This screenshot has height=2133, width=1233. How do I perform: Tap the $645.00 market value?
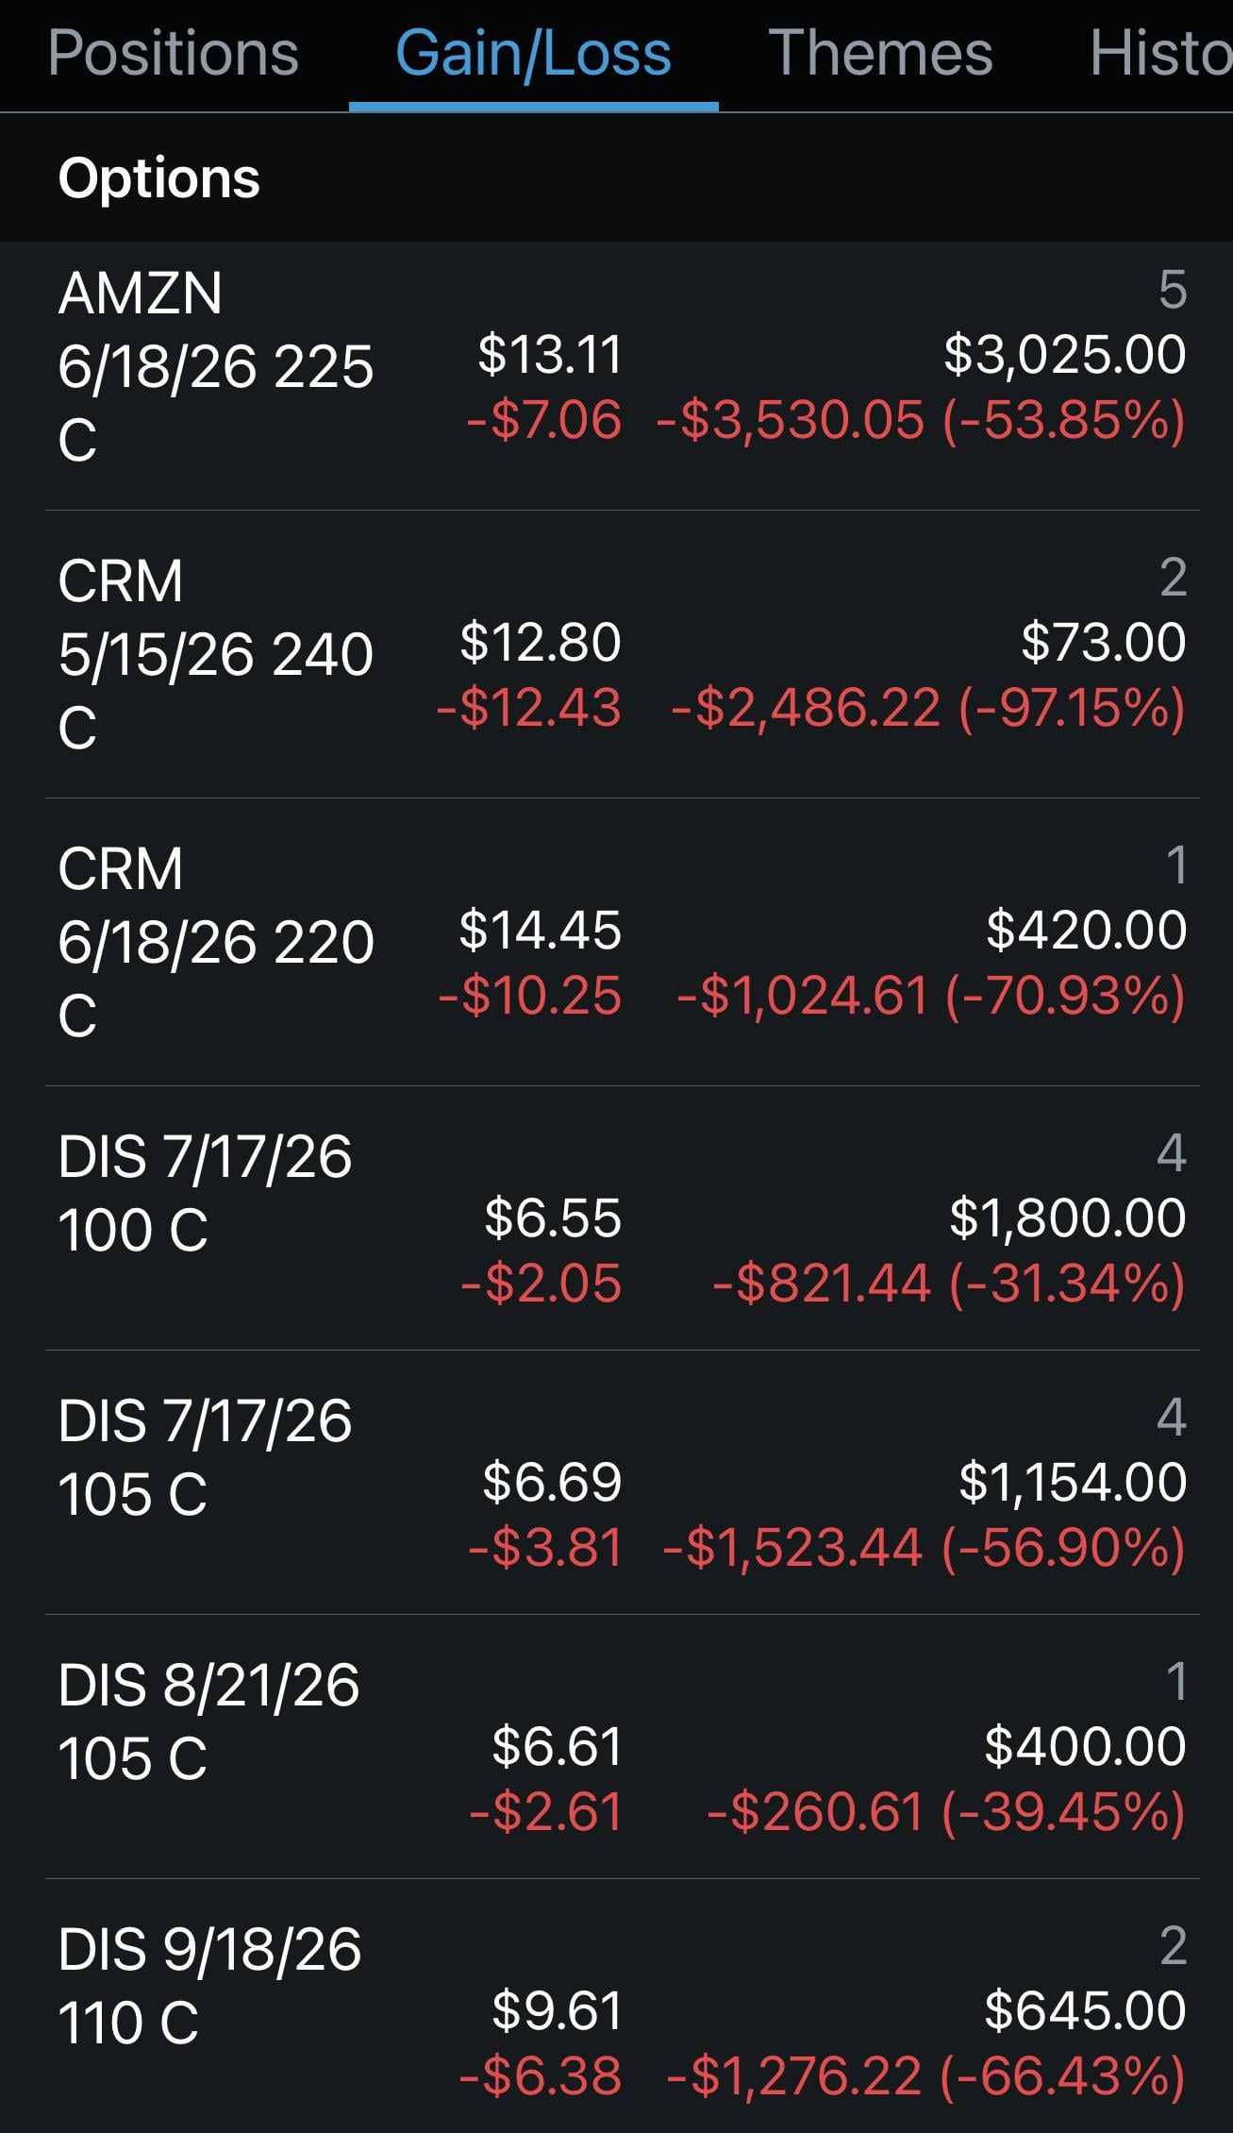pyautogui.click(x=1085, y=2010)
